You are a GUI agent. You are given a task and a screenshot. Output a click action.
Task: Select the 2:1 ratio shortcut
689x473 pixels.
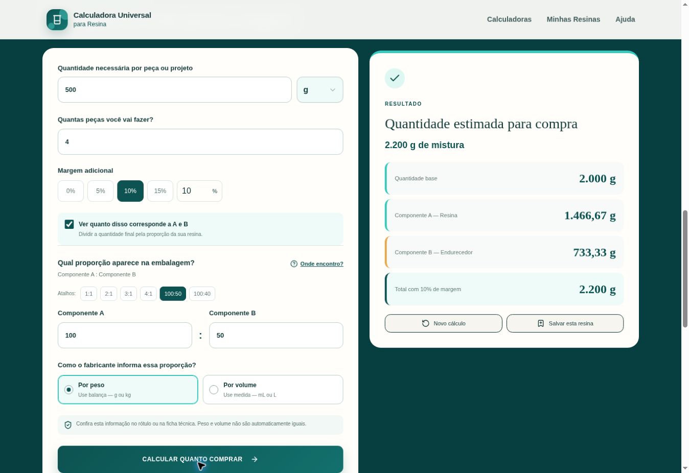pyautogui.click(x=109, y=294)
